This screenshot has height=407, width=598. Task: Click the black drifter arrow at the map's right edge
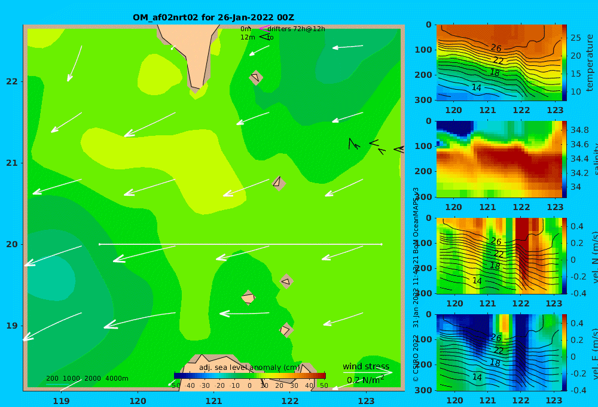(399, 149)
